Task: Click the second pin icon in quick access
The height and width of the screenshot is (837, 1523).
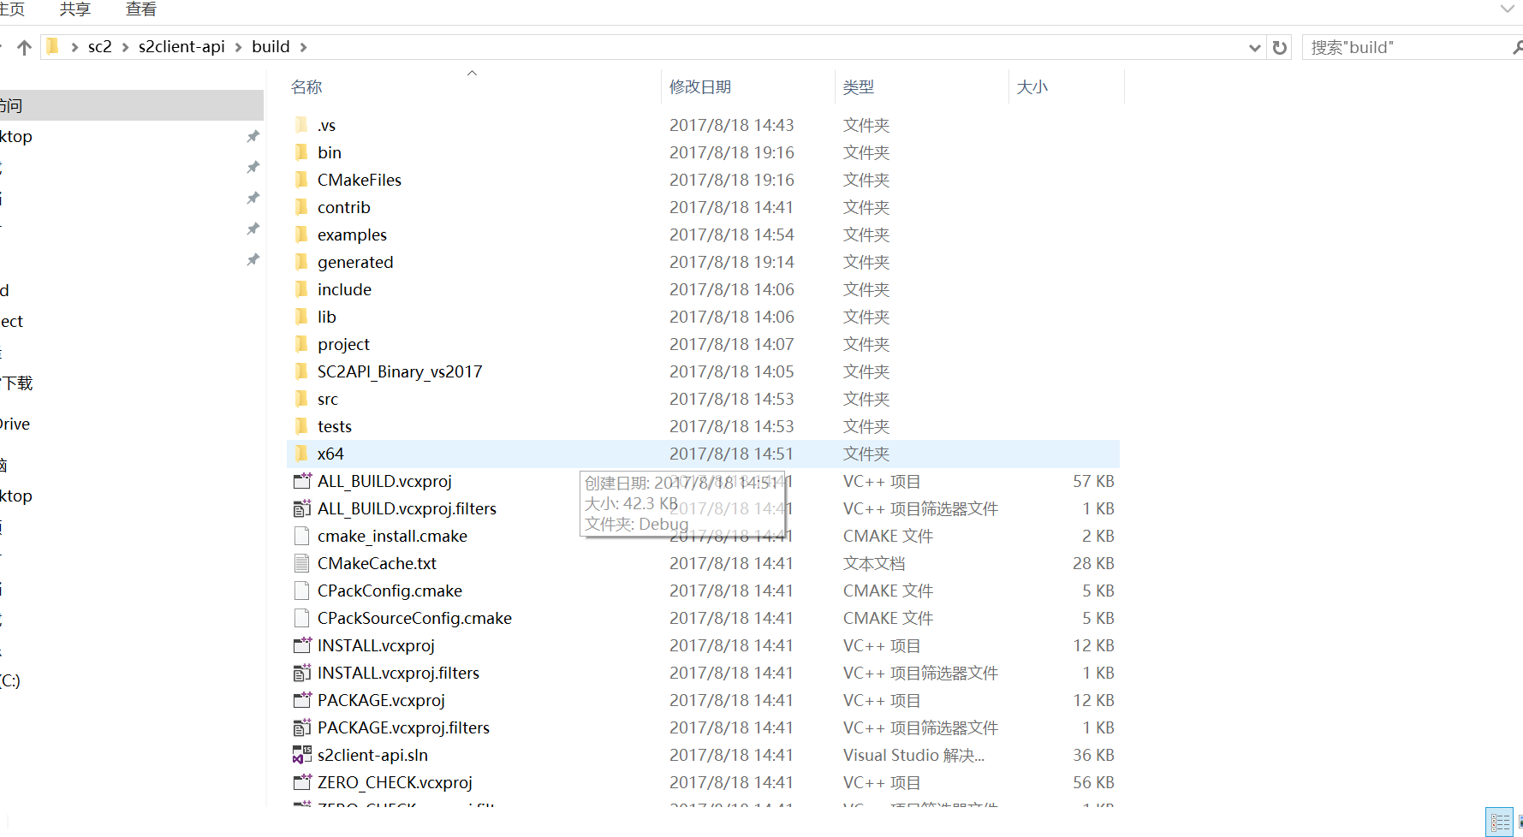Action: click(253, 167)
